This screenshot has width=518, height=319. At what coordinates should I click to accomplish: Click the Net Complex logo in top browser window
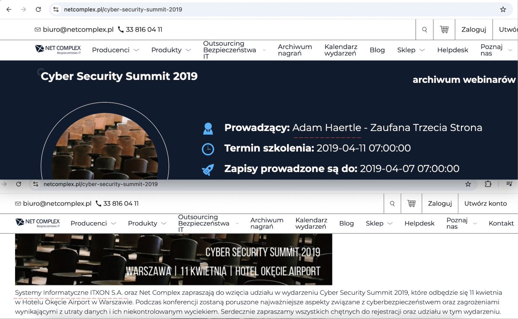pyautogui.click(x=58, y=50)
